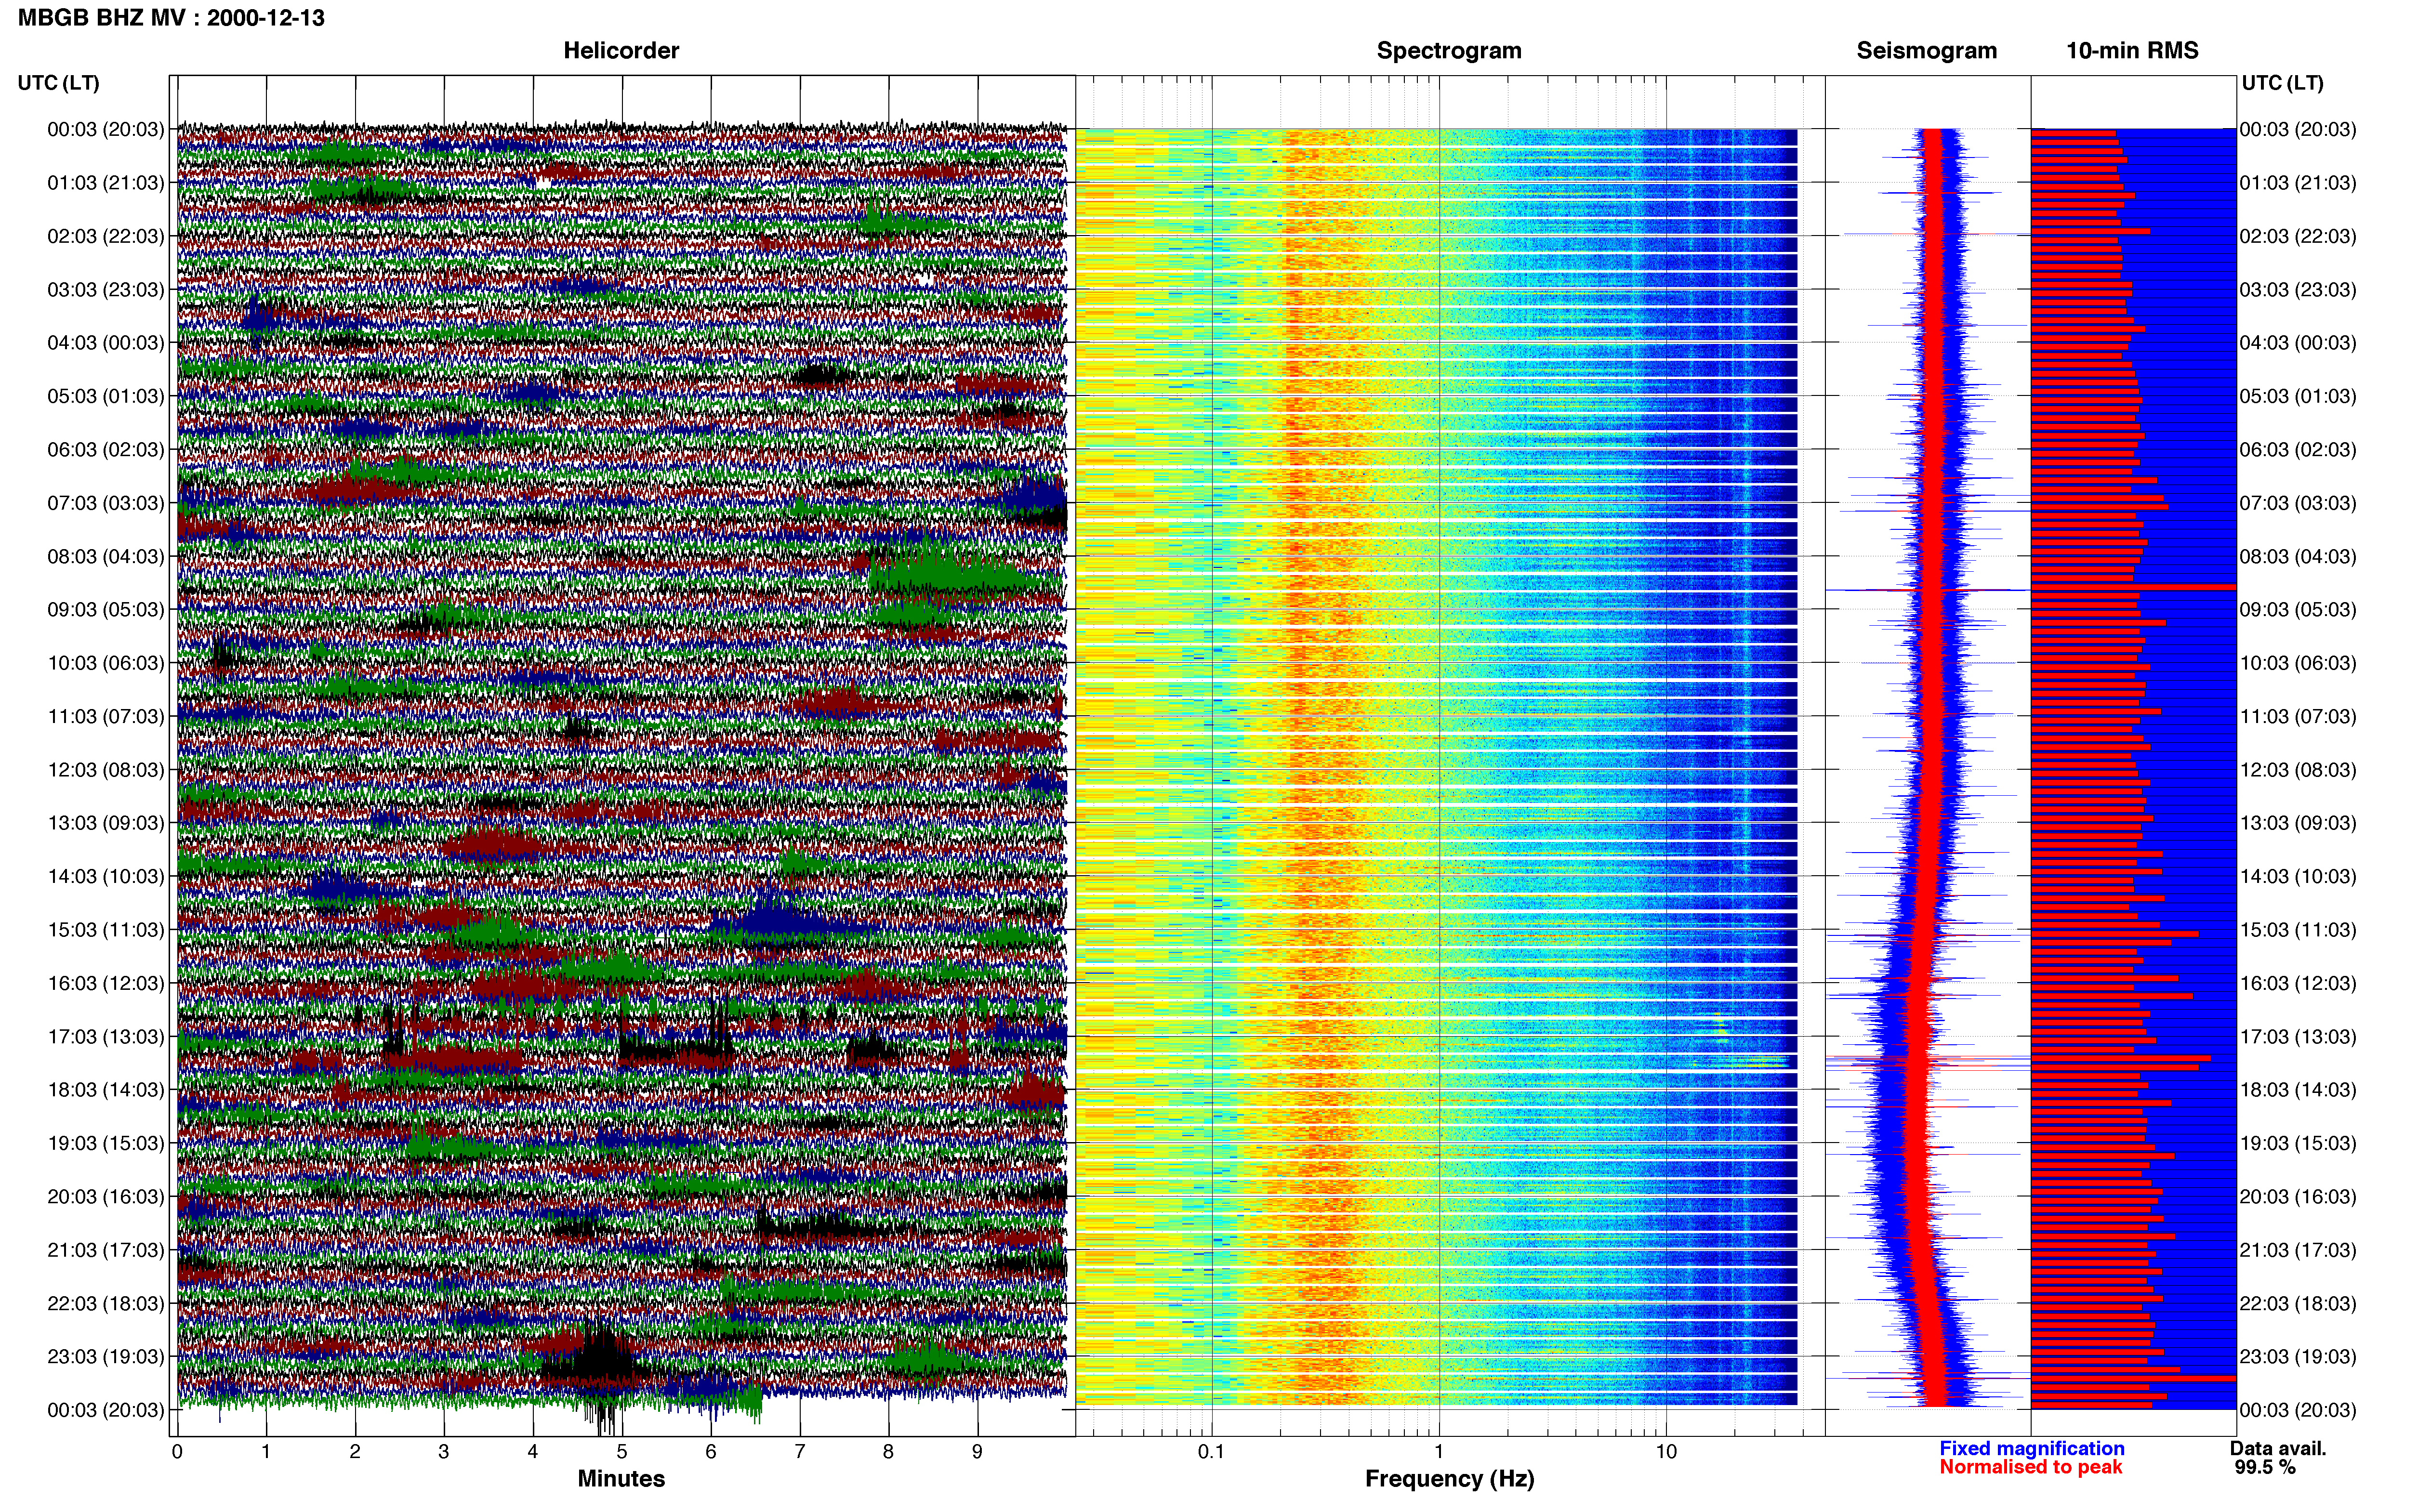Click the left time label '12:03 (08:03)'
2418x1512 pixels.
106,770
